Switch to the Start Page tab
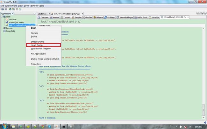The width and height of the screenshot is (207, 129). (x=42, y=14)
